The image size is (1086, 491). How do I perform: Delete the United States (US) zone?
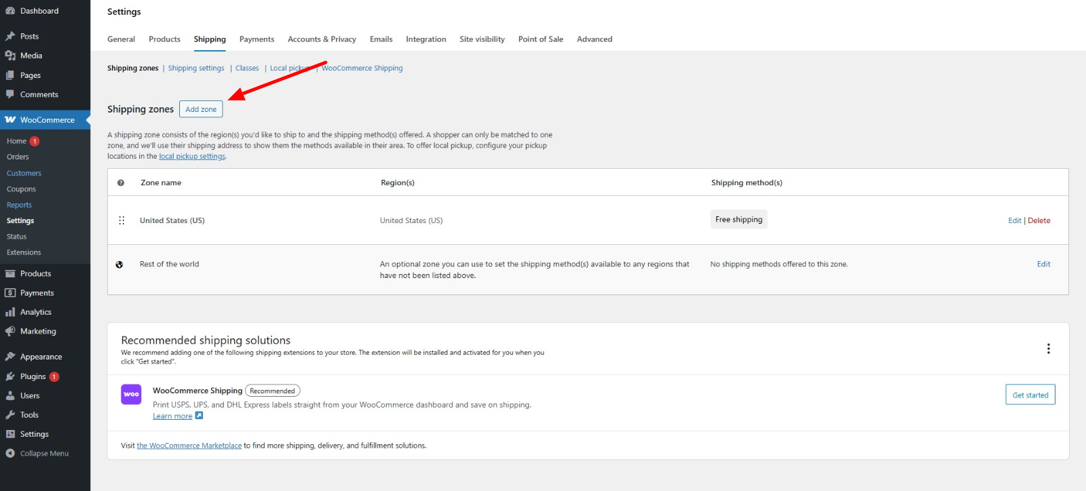tap(1039, 220)
